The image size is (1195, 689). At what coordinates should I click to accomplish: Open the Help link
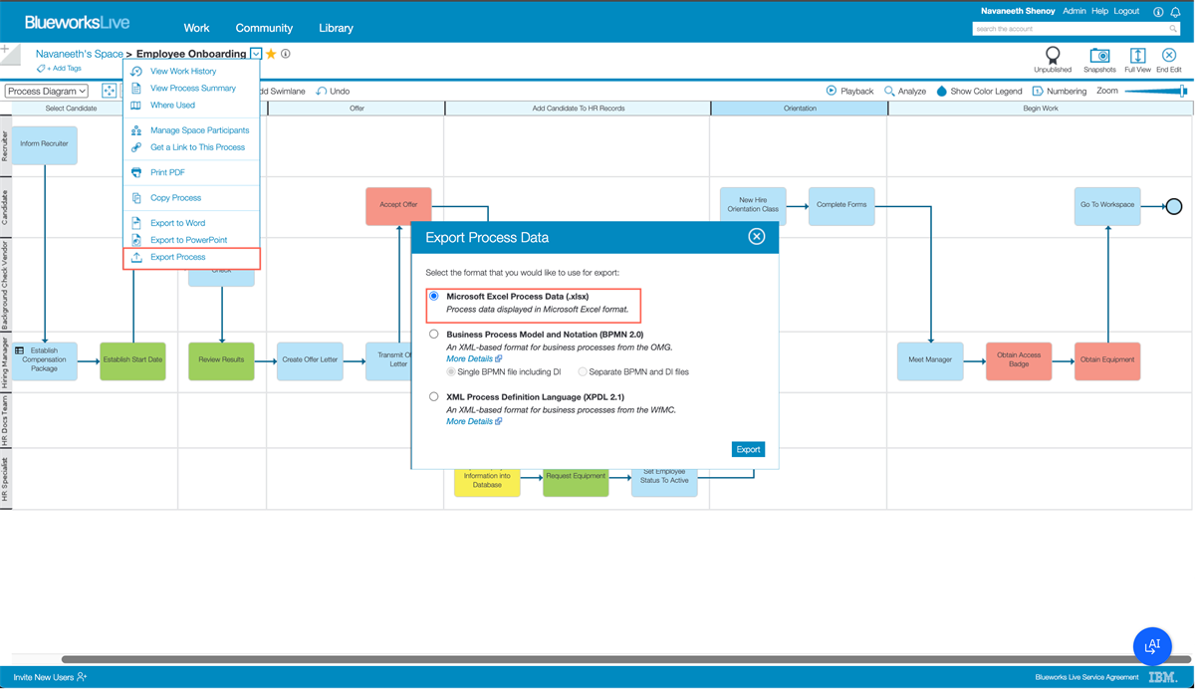1099,11
